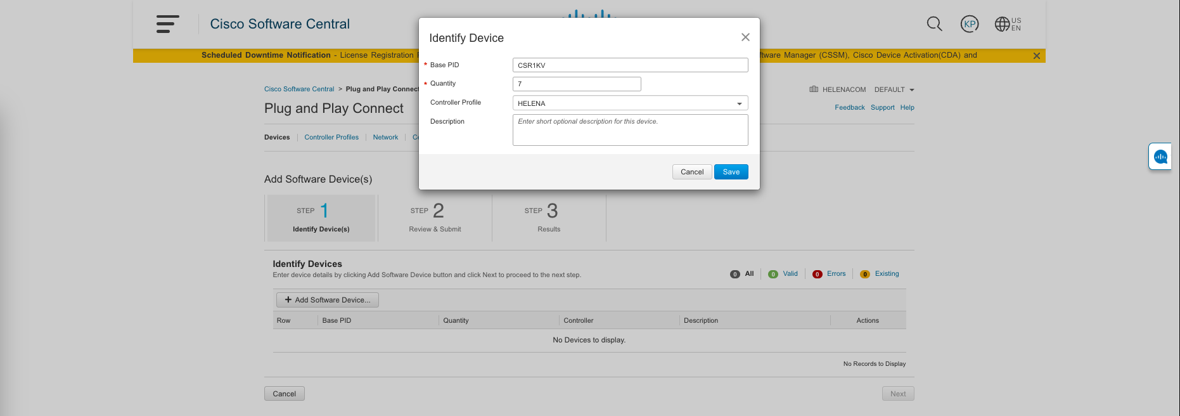This screenshot has width=1180, height=416.
Task: Dismiss the downtime notification banner
Action: [x=1037, y=56]
